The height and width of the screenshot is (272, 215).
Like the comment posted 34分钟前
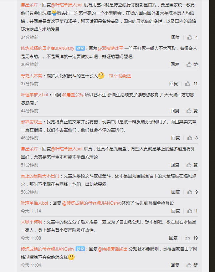pyautogui.click(x=192, y=37)
